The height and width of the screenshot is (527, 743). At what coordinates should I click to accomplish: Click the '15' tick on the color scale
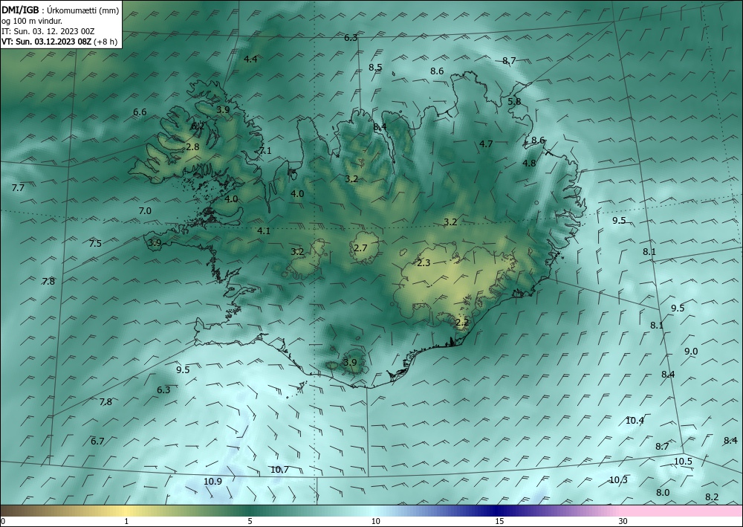click(499, 522)
